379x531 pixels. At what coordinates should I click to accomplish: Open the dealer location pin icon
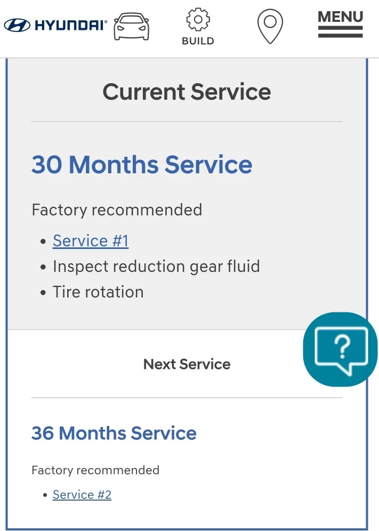(270, 27)
